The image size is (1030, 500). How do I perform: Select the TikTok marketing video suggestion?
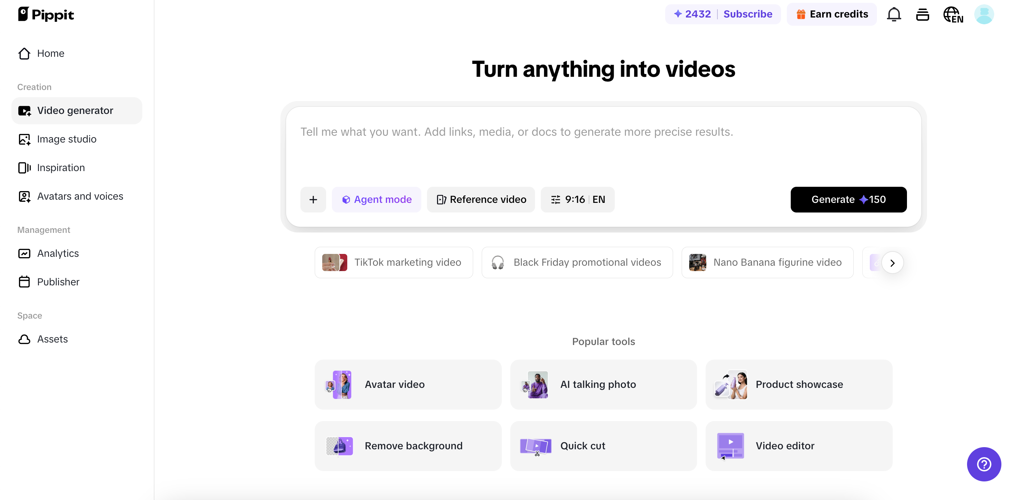click(393, 262)
